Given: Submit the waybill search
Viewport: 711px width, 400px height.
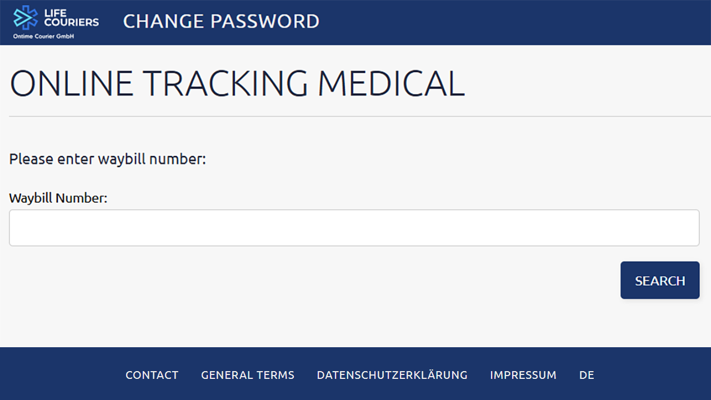Looking at the screenshot, I should click(x=660, y=280).
